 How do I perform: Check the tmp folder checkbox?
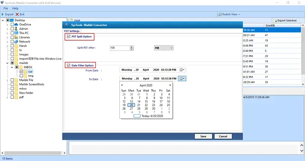[21, 76]
